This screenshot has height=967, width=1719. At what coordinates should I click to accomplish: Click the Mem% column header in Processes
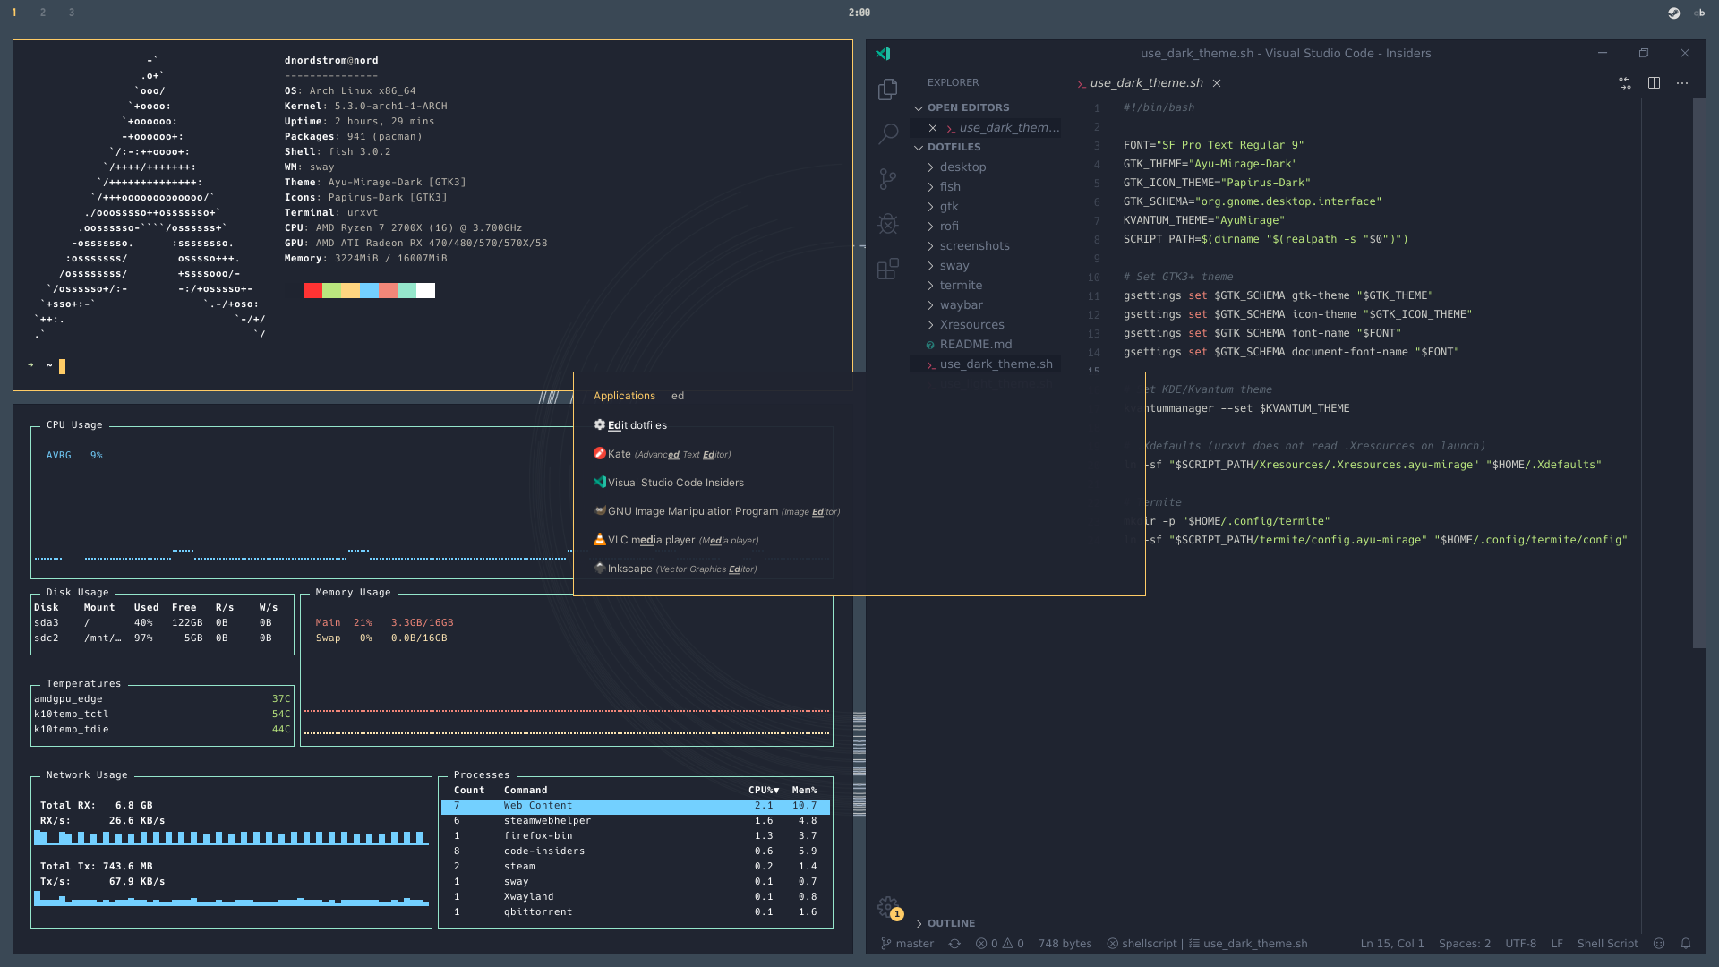point(804,791)
